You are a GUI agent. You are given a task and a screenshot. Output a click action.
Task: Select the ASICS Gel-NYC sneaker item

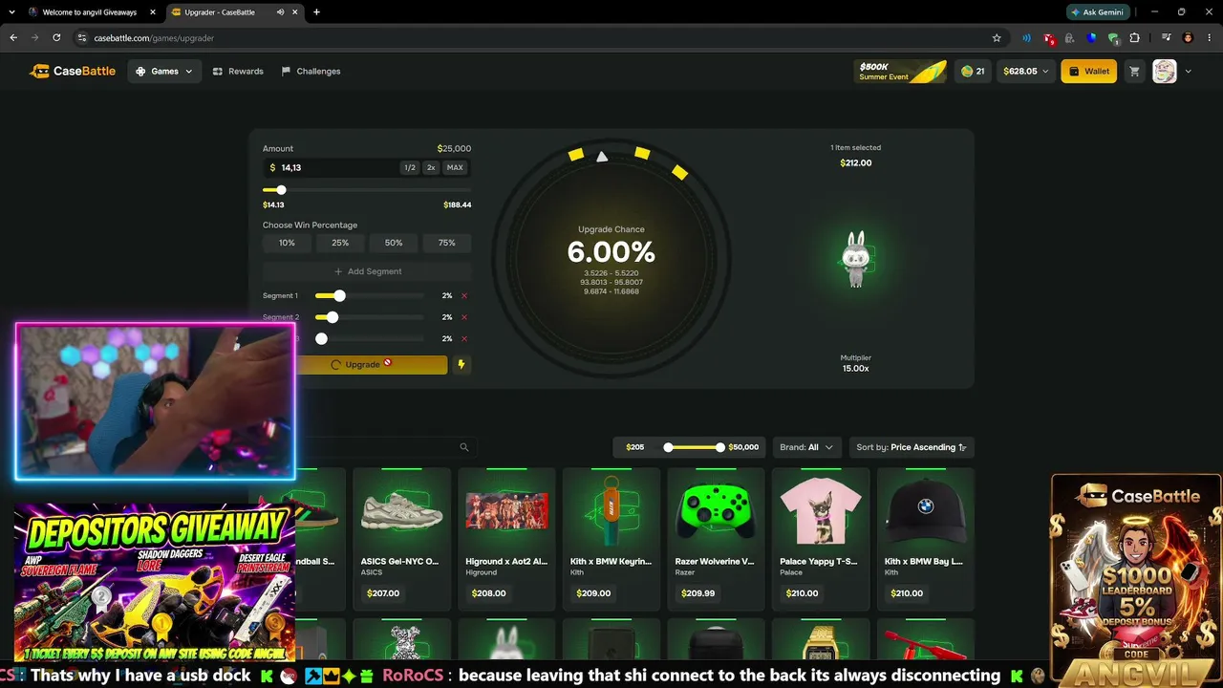401,539
